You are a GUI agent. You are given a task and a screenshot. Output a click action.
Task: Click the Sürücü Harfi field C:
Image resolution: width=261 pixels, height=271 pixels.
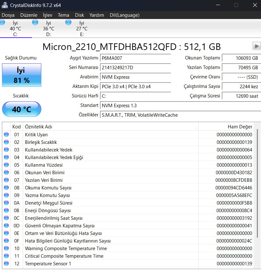135,96
